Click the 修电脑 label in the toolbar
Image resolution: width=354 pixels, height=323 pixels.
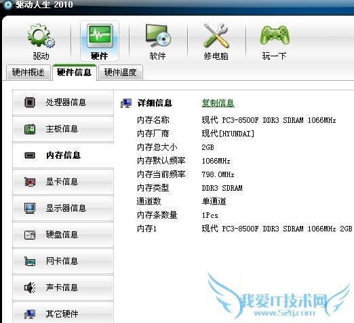point(216,56)
